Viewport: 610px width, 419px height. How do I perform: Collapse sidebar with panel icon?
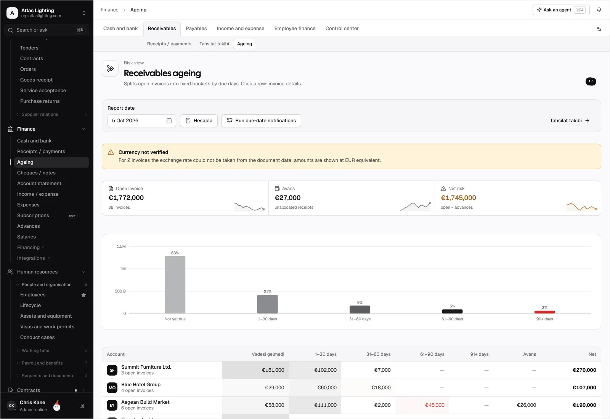[82, 406]
